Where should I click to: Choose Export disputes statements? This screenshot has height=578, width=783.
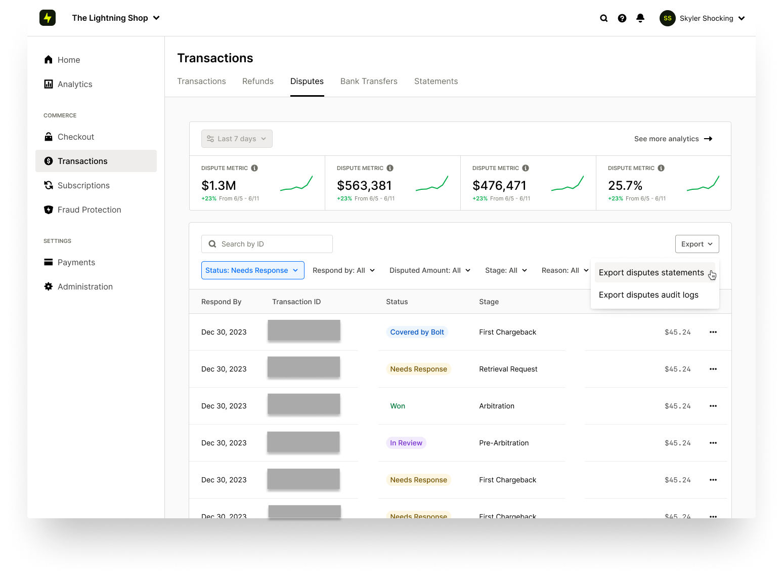click(x=655, y=272)
